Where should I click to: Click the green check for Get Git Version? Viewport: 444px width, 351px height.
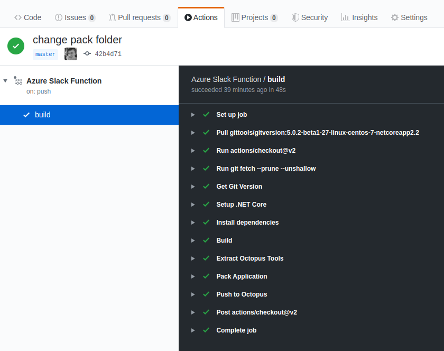tap(206, 186)
